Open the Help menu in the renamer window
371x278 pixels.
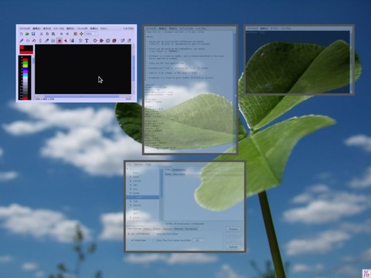coord(148,164)
